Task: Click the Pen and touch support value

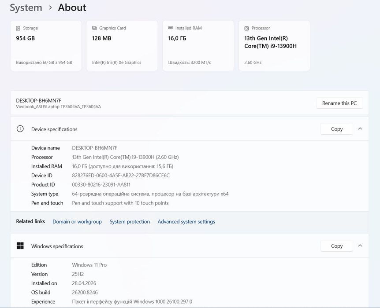Action: (x=120, y=203)
